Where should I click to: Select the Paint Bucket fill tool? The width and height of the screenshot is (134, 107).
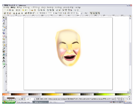point(4,55)
